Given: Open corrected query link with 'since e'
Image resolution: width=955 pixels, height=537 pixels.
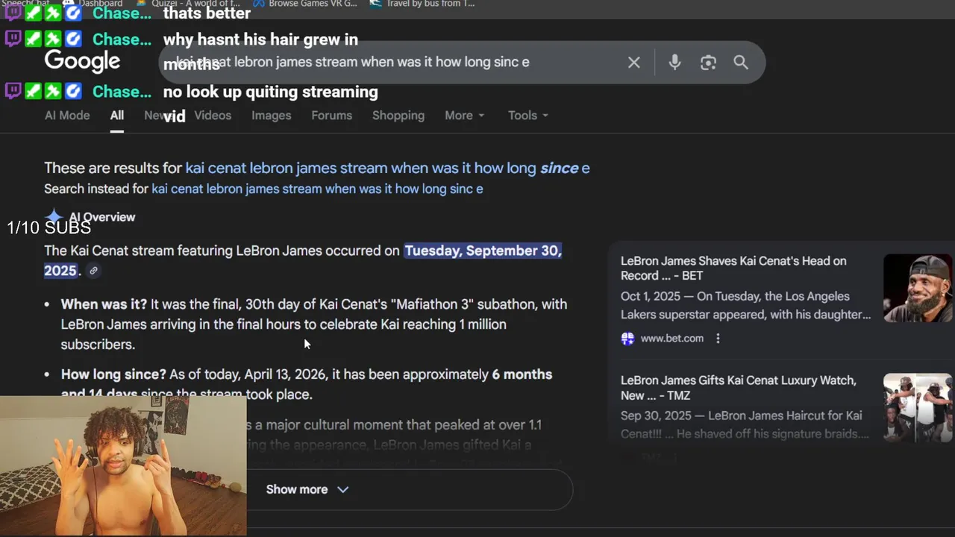Looking at the screenshot, I should (x=387, y=168).
